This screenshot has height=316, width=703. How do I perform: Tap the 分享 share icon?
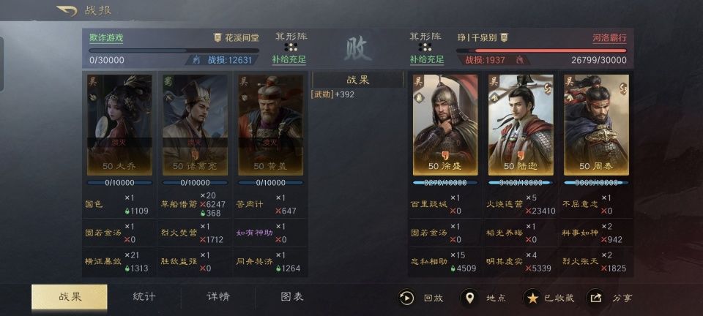(595, 298)
